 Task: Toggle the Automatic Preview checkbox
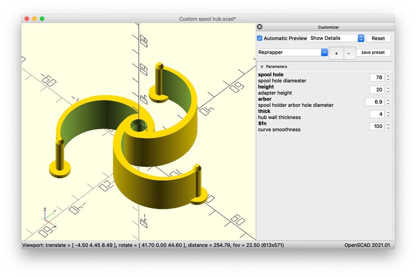[x=260, y=38]
